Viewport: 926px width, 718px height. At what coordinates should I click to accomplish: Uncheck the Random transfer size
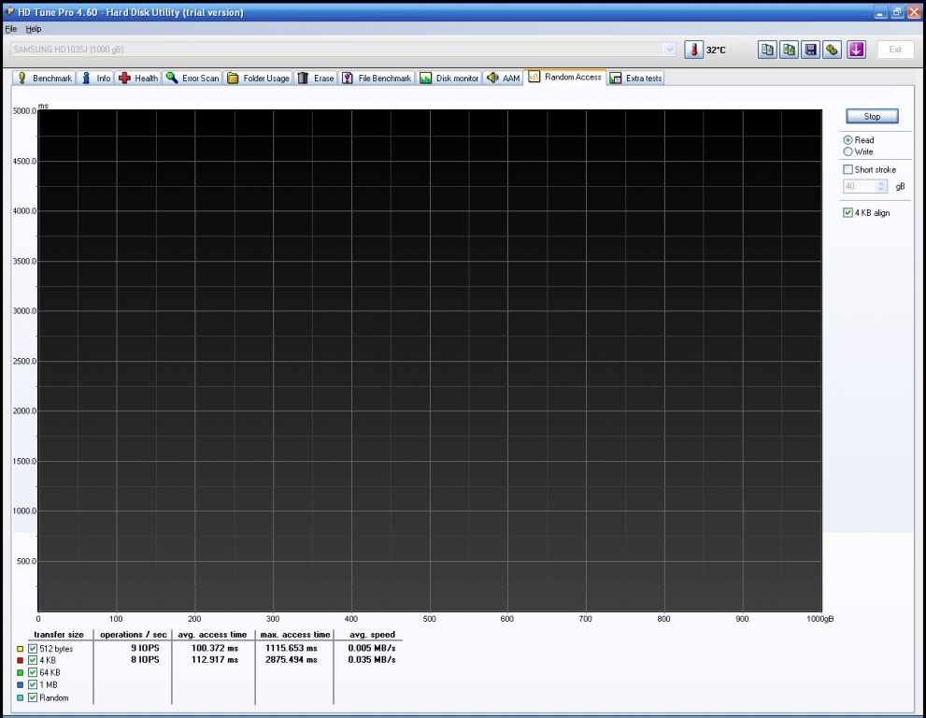tap(33, 698)
